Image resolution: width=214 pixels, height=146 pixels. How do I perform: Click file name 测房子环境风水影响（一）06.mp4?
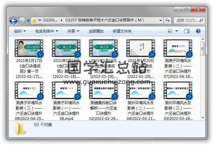tap(66, 111)
